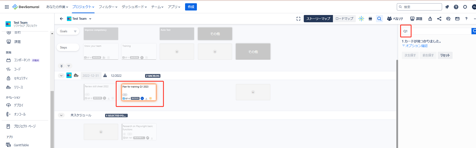Click the リセット button
Viewport: 476px width, 148px height.
tap(445, 55)
